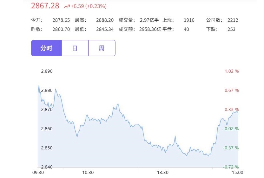
Task: Click the 2,890 price axis label
Action: (x=47, y=71)
